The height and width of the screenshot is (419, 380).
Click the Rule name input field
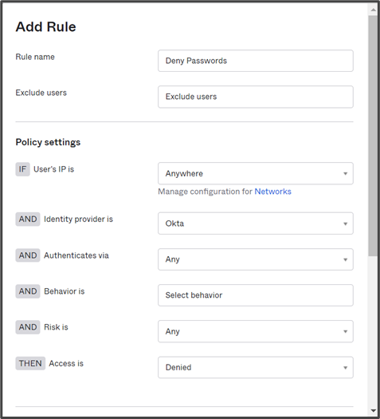coord(256,61)
